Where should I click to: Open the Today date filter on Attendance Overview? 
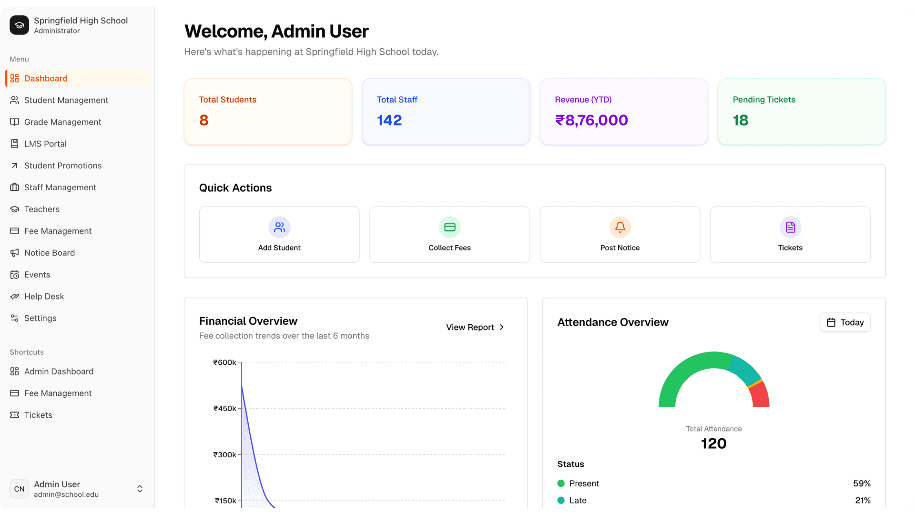(845, 322)
